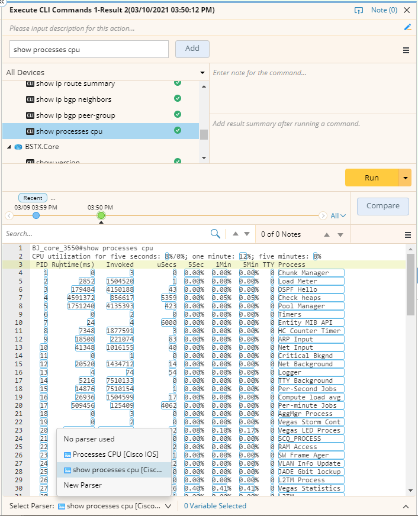The width and height of the screenshot is (418, 516).
Task: Click green status check of show ip bgp peer-group
Action: point(178,114)
